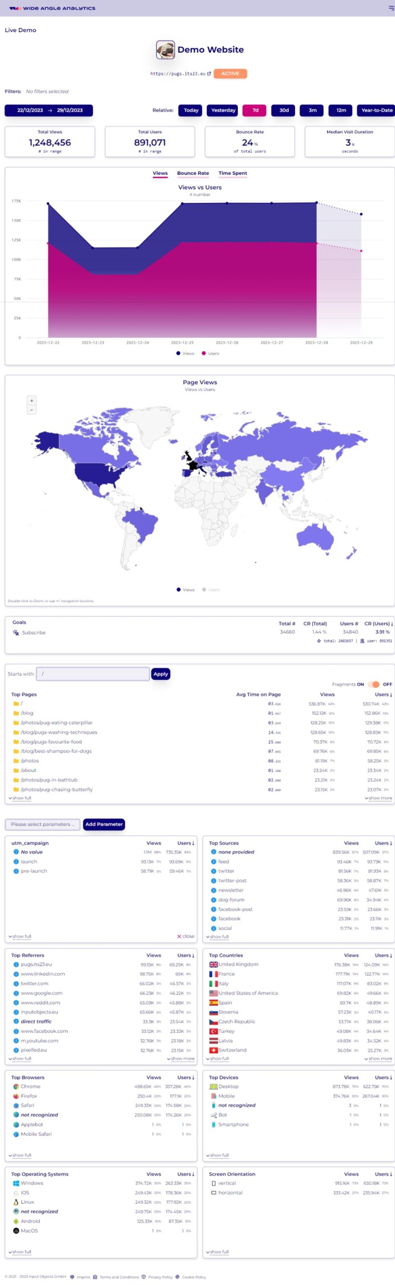Expand Screen Orientation with show full
The height and width of the screenshot is (1285, 395).
click(218, 1252)
